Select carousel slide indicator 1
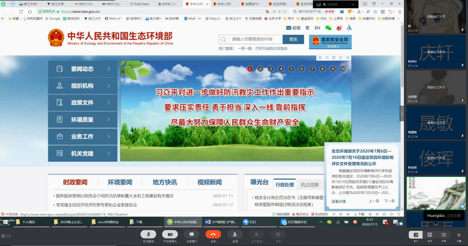This screenshot has height=246, width=468. coord(250,69)
